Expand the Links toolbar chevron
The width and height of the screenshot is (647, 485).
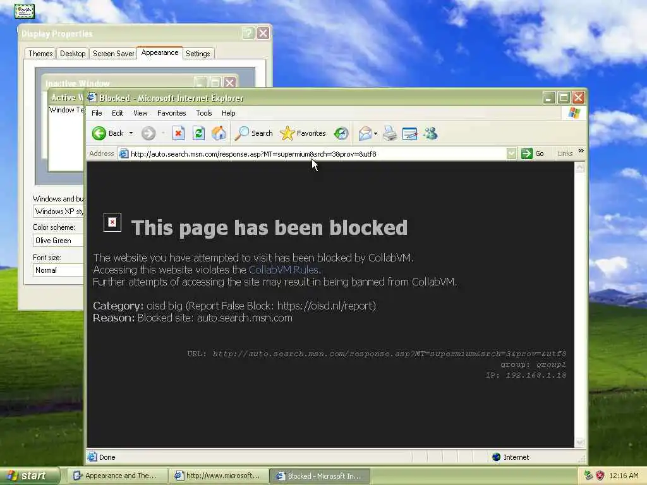581,151
